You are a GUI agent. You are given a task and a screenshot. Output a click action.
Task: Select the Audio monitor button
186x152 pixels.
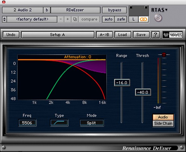163,117
